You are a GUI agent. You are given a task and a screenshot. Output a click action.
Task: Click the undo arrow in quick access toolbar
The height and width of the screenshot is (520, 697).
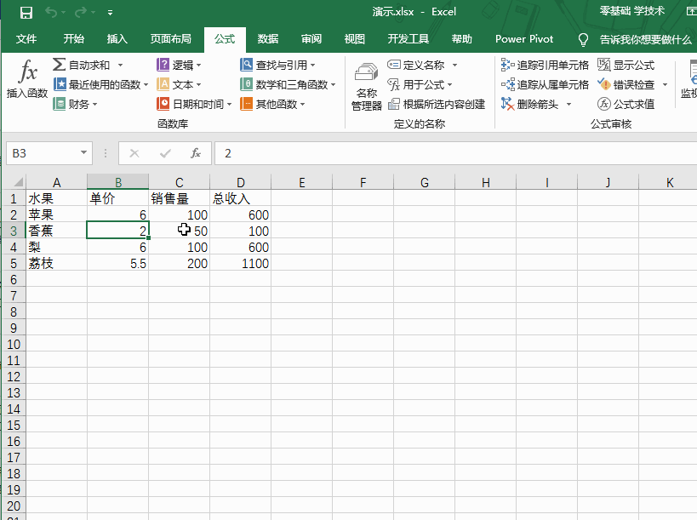point(52,12)
